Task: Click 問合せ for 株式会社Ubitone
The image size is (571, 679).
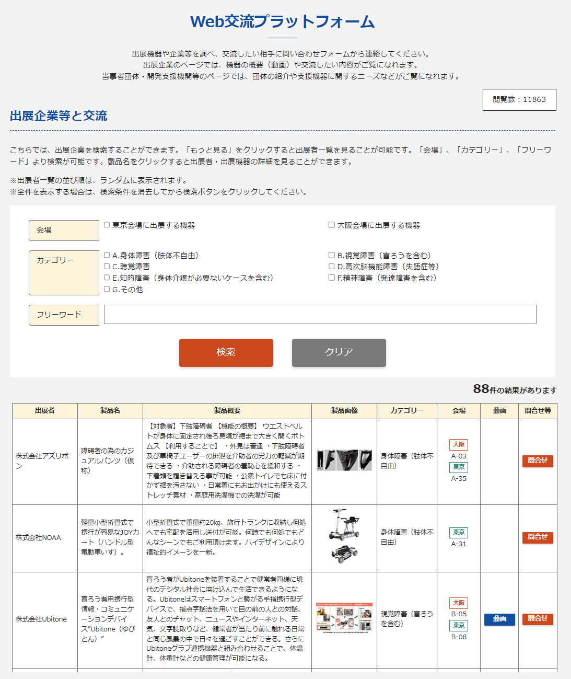Action: pyautogui.click(x=538, y=619)
